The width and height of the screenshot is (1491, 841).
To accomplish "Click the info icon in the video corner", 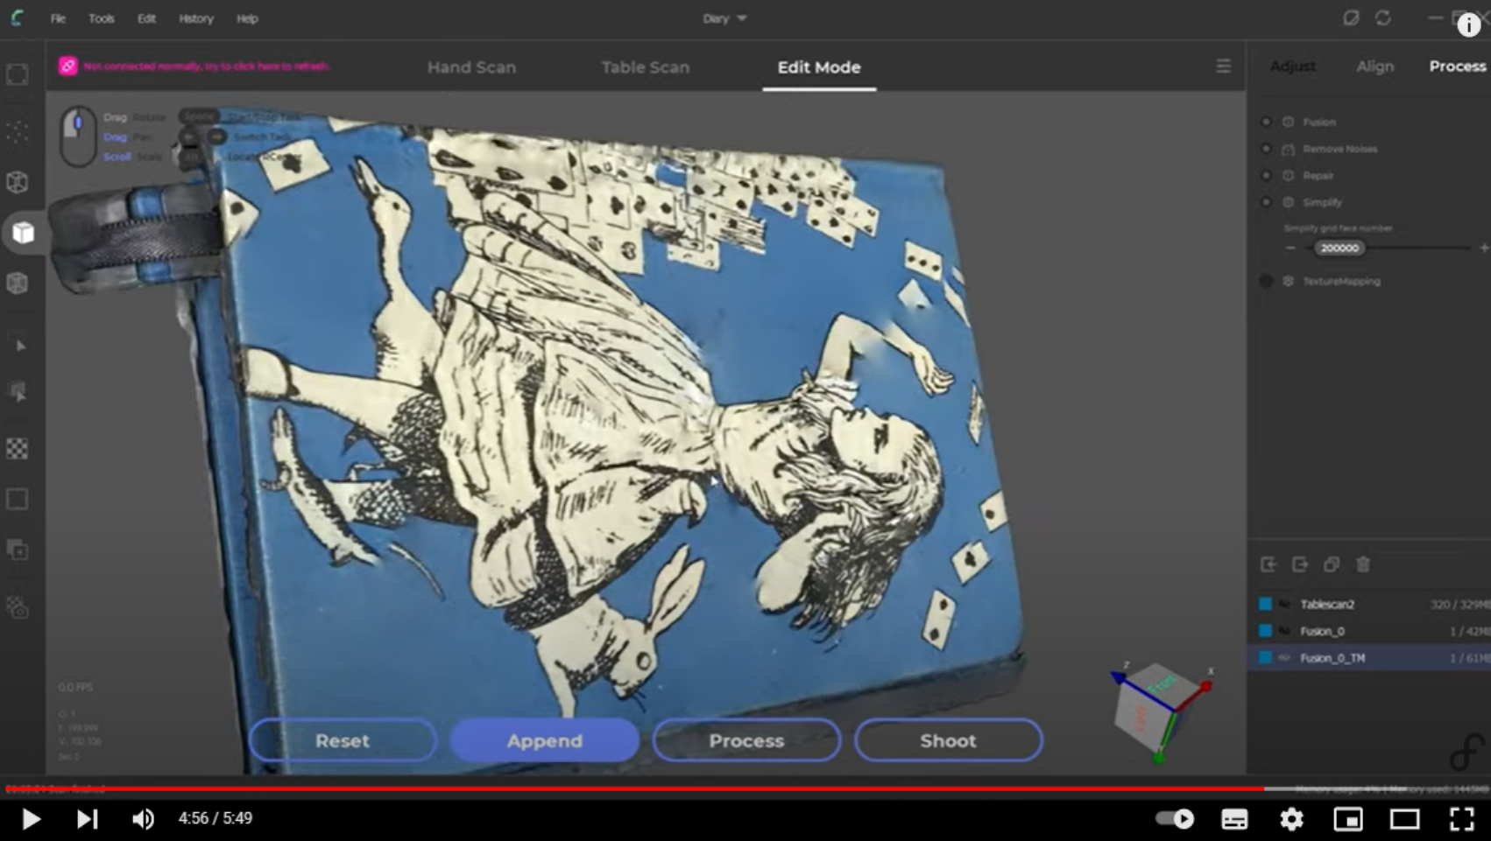I will click(1468, 25).
